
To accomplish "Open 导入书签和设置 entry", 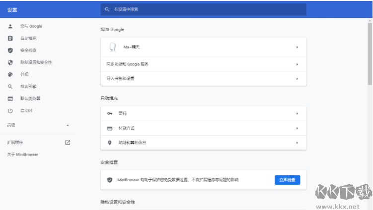I will [x=203, y=78].
